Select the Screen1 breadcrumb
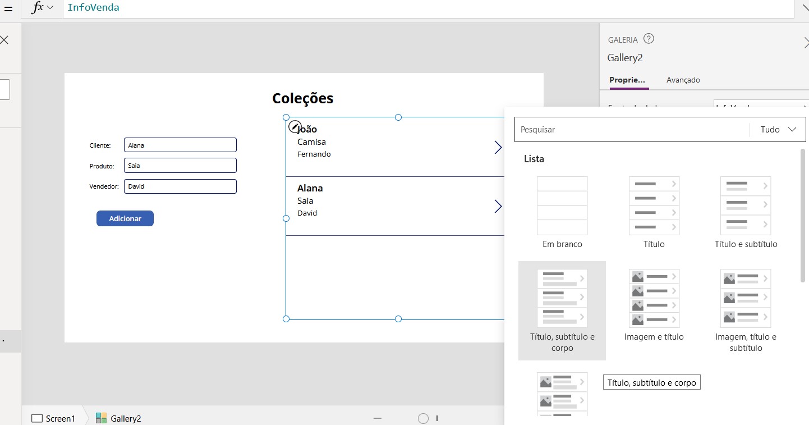This screenshot has height=425, width=809. [53, 418]
